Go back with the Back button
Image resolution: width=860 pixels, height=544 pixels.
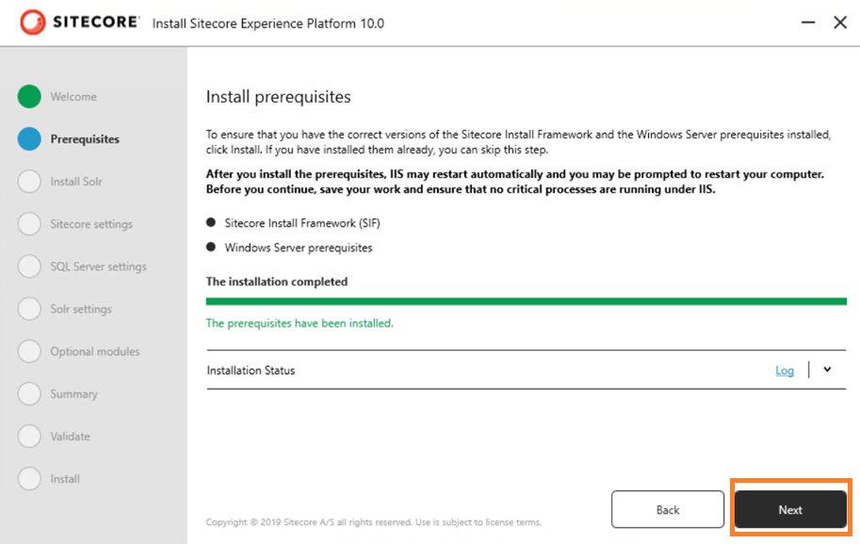coord(668,509)
